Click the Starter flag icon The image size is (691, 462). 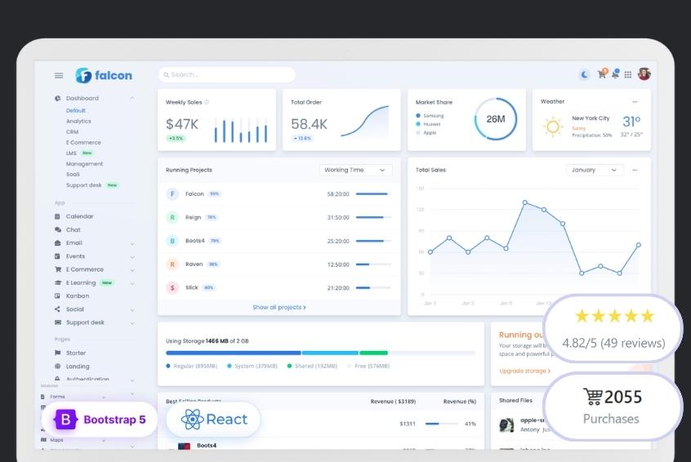(x=57, y=353)
